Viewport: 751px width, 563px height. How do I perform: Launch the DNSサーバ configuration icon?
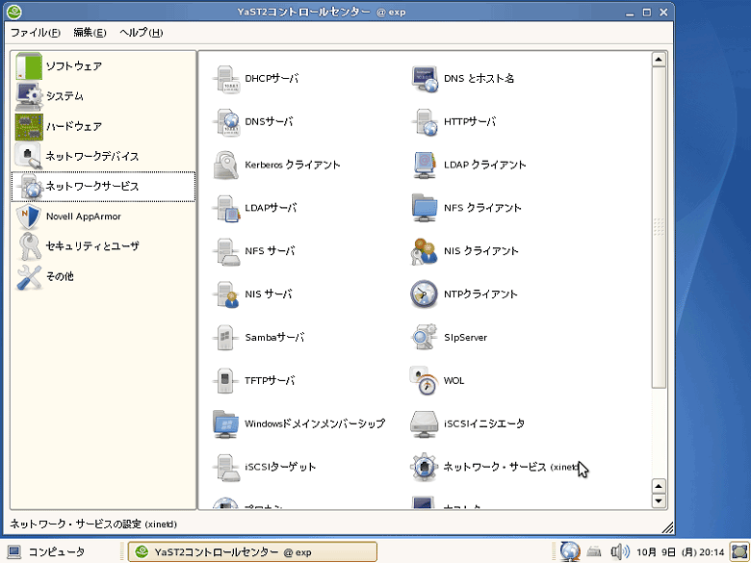tap(226, 122)
